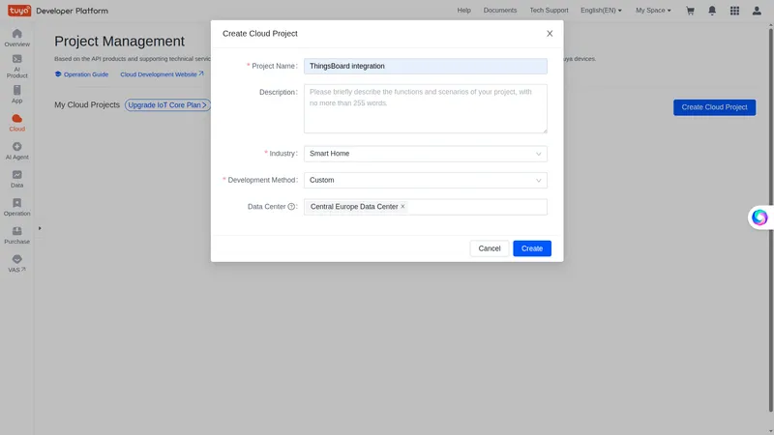
Task: Click the Project Management heading
Action: (x=119, y=41)
